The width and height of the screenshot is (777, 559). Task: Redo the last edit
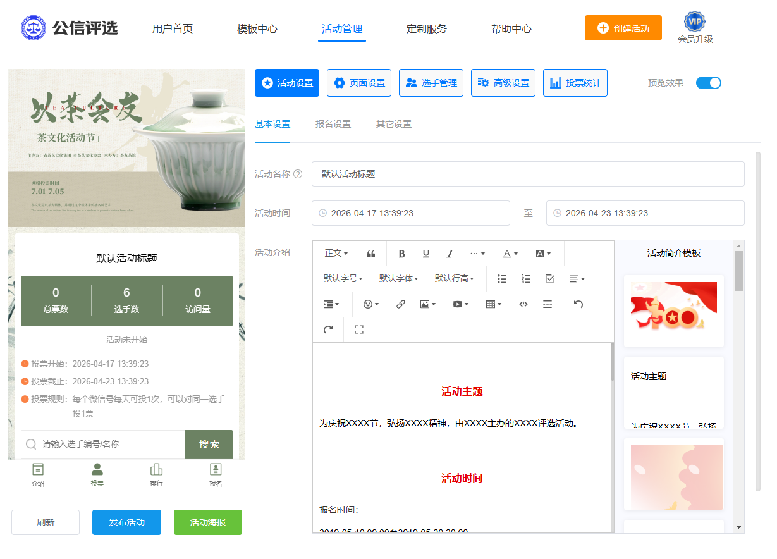(327, 329)
